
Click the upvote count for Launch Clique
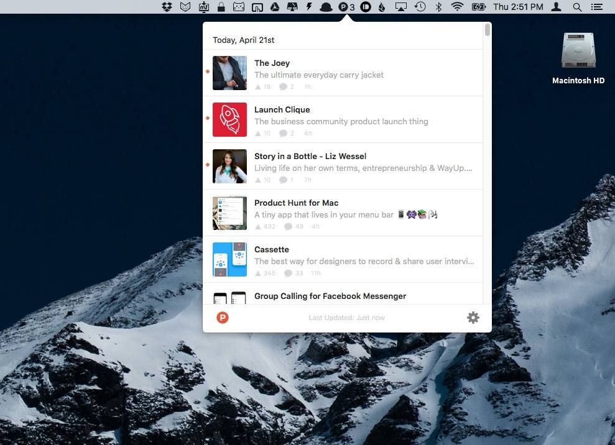point(263,133)
